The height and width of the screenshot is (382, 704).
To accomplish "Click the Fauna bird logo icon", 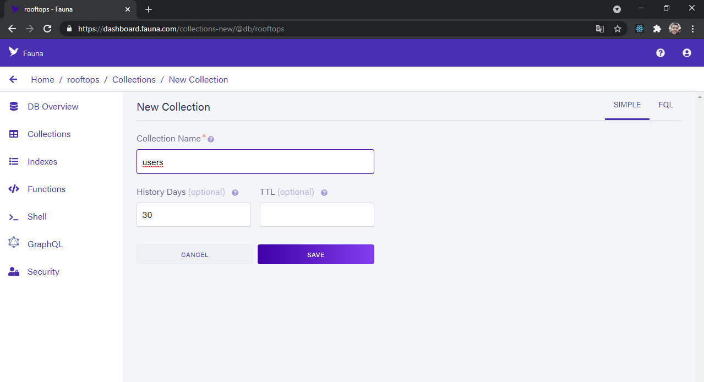I will pyautogui.click(x=14, y=52).
